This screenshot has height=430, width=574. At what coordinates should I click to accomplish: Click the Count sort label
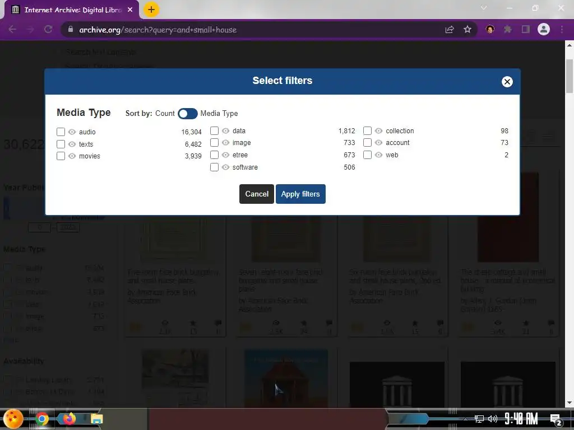coord(165,113)
